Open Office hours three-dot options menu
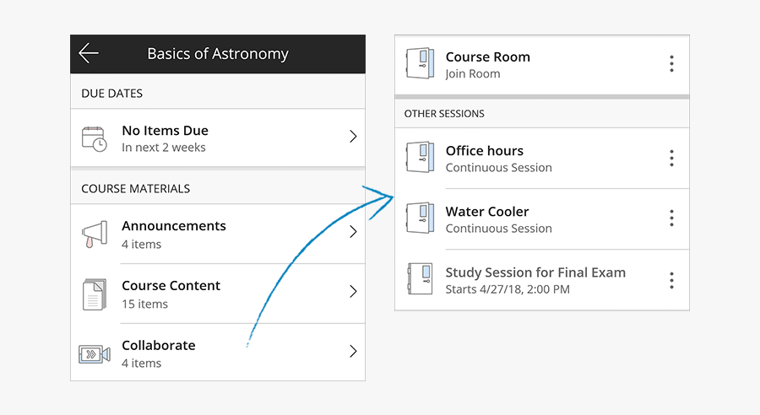Image resolution: width=760 pixels, height=415 pixels. click(671, 158)
